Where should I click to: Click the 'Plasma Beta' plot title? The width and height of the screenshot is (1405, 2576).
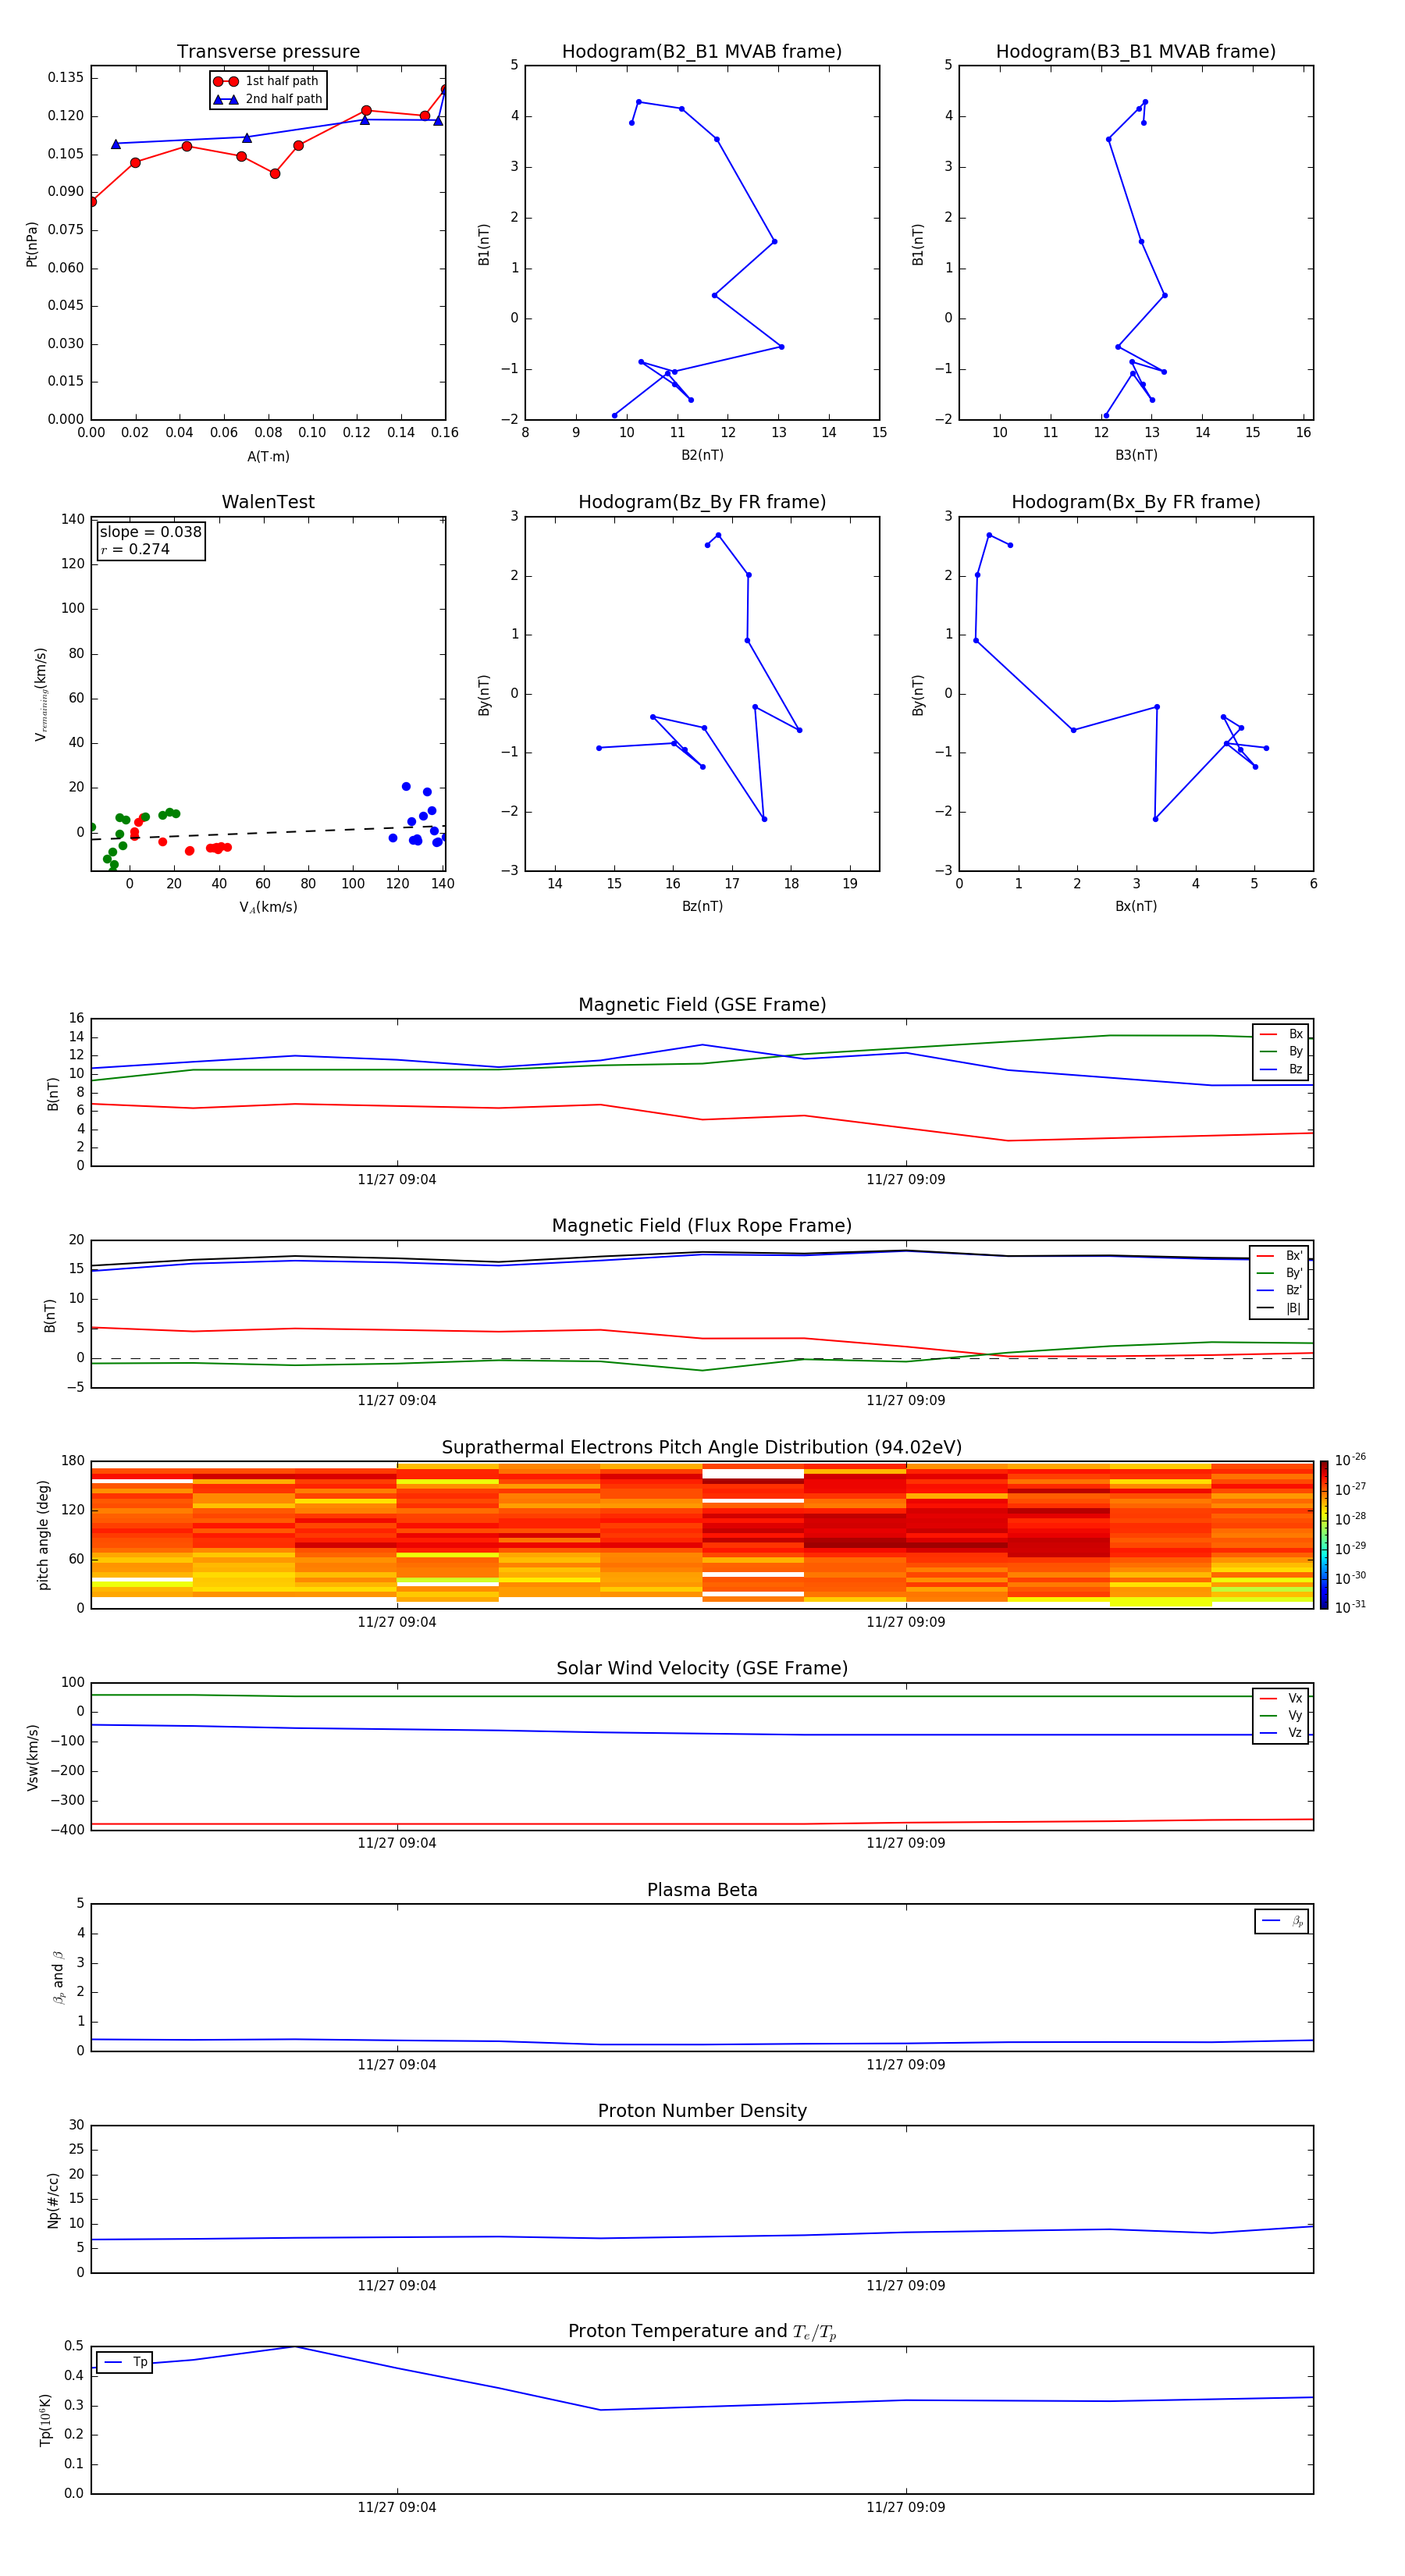click(702, 1891)
